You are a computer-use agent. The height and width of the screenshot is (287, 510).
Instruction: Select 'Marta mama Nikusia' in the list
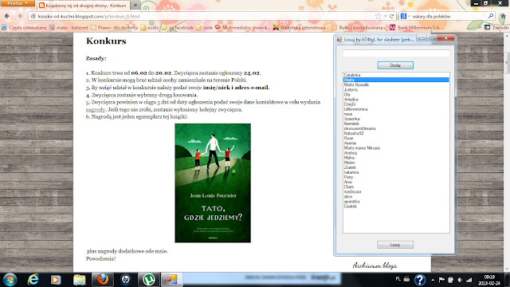362,148
